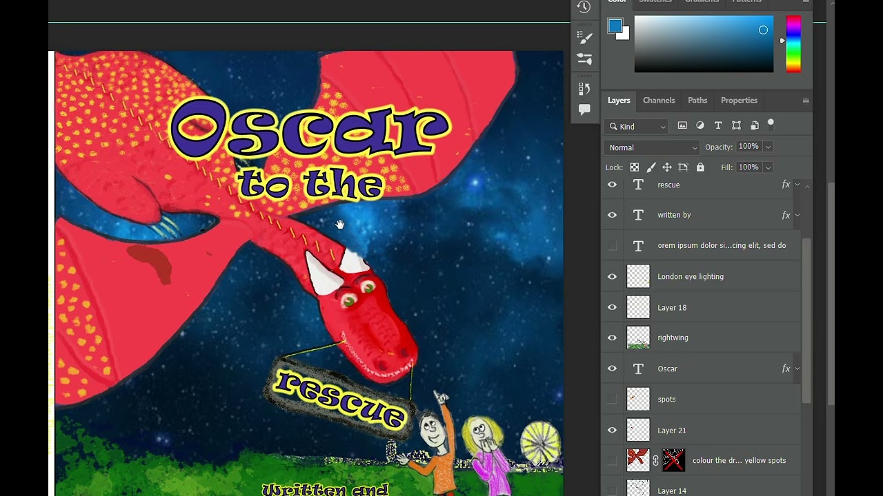Show the spots layer
Image resolution: width=883 pixels, height=496 pixels.
612,399
